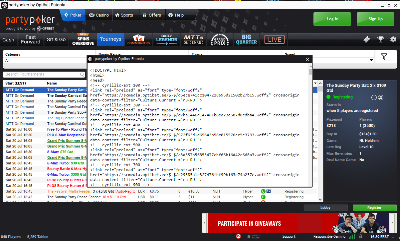Screen dimensions: 400x241
Task: Open the Casino section
Action: [99, 15]
